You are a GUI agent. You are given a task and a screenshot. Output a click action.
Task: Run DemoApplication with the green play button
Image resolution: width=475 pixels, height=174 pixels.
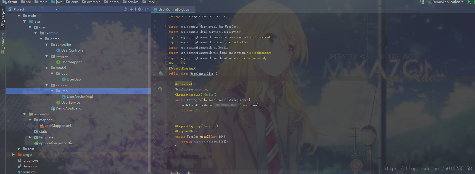(x=469, y=2)
